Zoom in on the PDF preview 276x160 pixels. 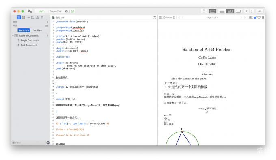click(x=174, y=17)
